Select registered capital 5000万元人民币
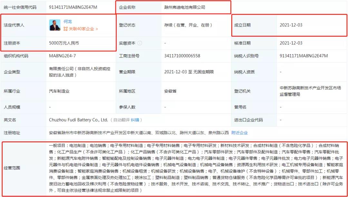Screen dimensions: 348x197 (64, 43)
